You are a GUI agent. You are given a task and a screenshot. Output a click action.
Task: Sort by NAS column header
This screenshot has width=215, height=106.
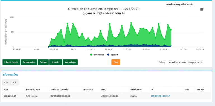click(13, 89)
